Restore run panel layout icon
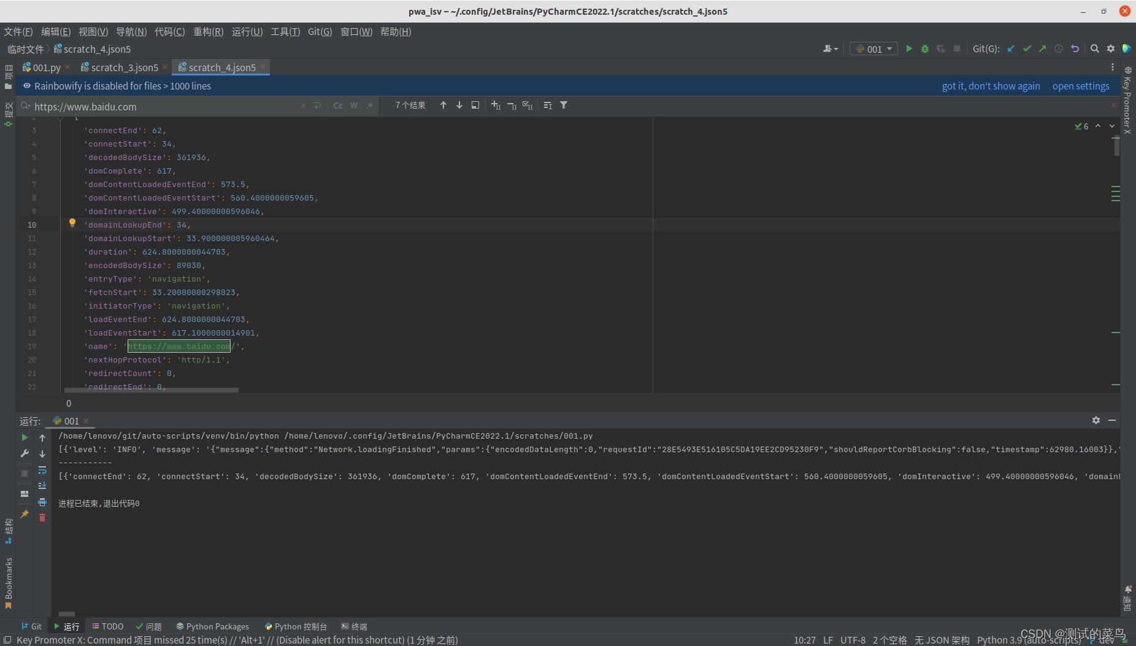Image resolution: width=1136 pixels, height=646 pixels. click(25, 494)
